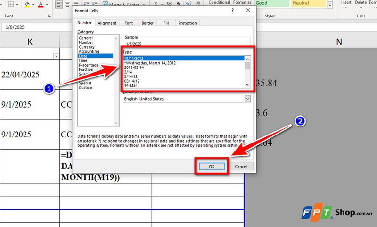Apply the yellow Fill Color bucket

pos(27,4)
